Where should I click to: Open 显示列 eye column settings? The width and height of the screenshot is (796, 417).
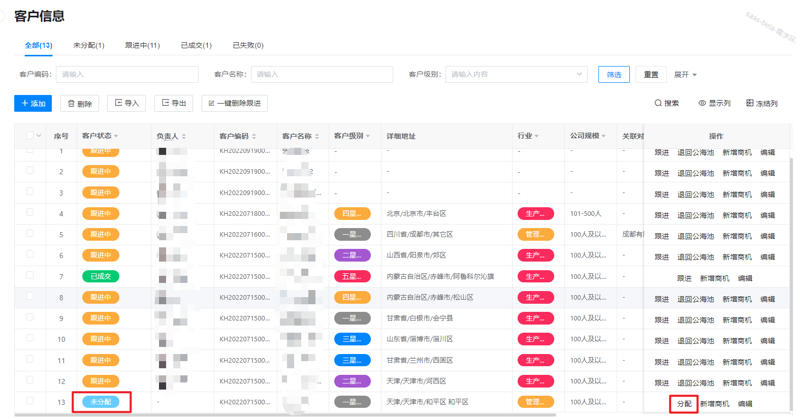tap(714, 103)
